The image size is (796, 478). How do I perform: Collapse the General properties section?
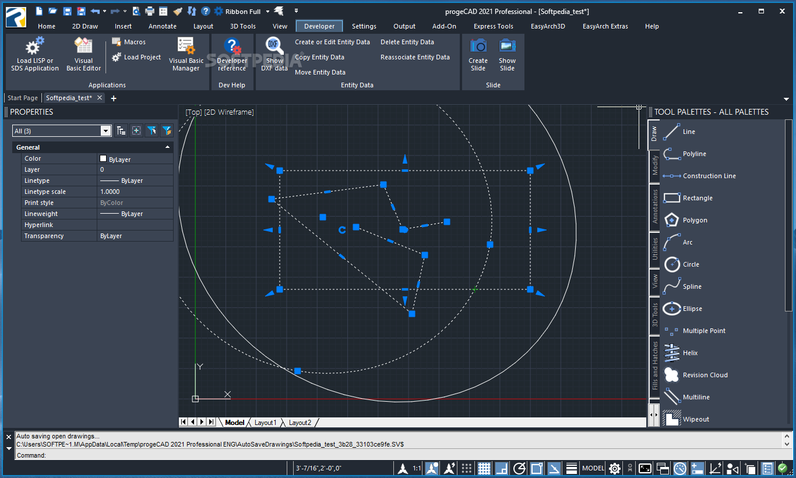click(x=168, y=147)
